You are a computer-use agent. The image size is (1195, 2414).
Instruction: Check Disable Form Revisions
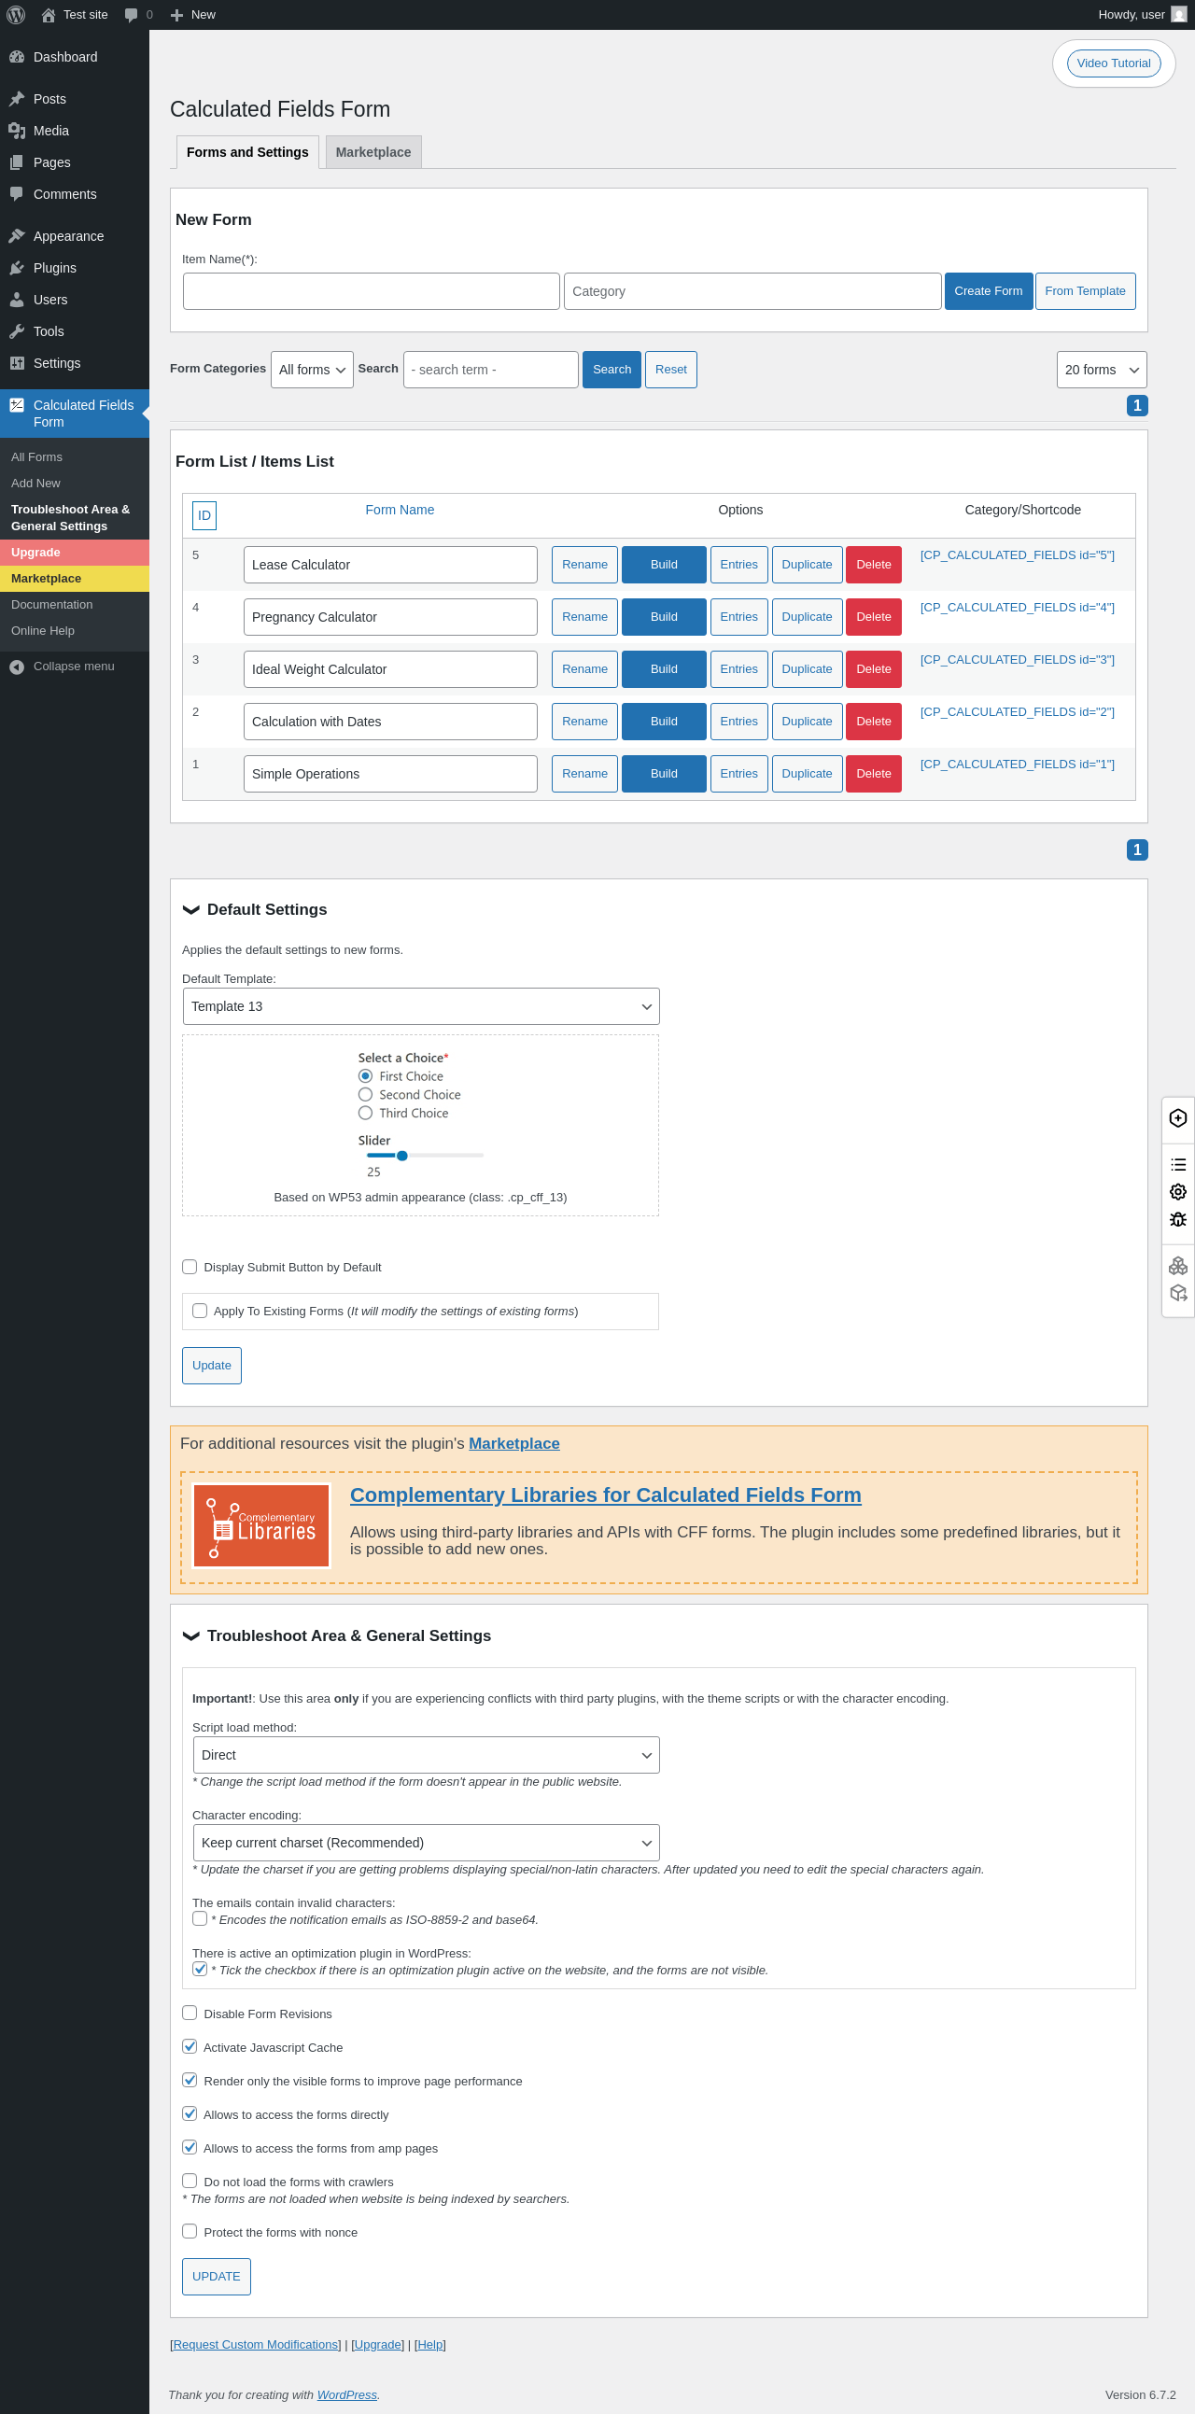[x=190, y=2013]
